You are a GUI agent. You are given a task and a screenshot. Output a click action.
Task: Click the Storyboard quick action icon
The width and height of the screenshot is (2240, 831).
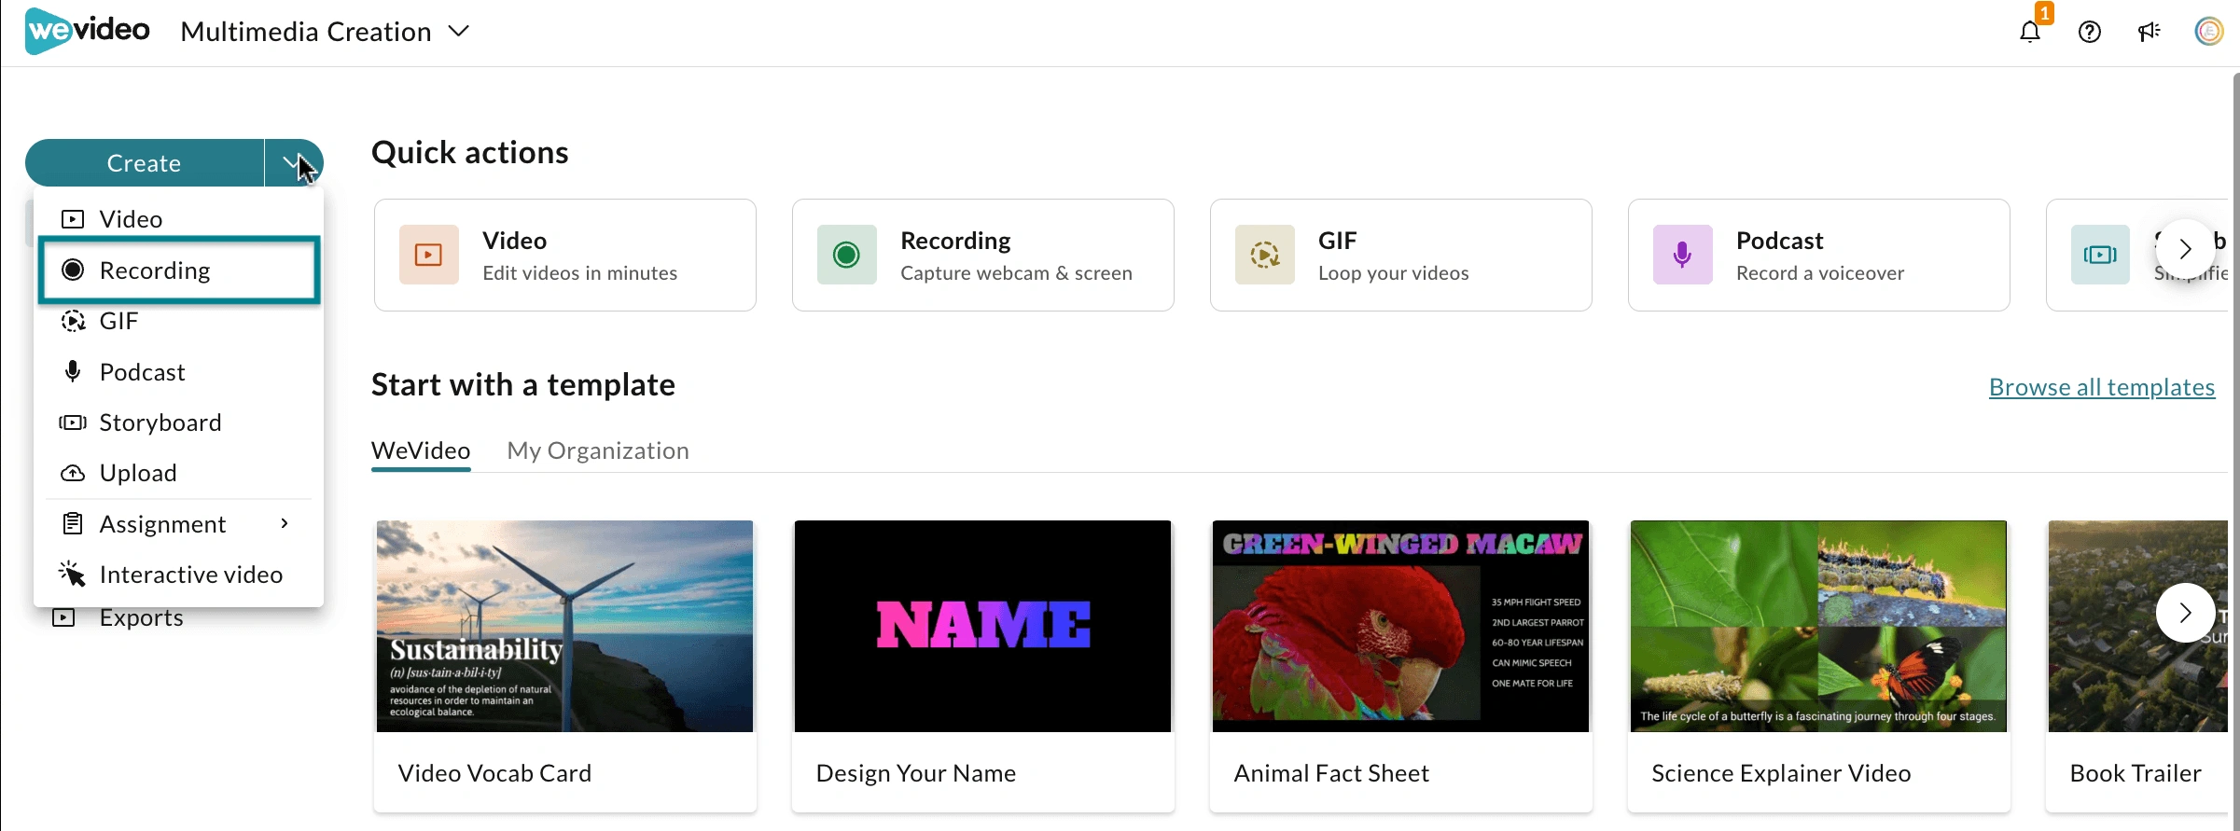coord(2101,255)
